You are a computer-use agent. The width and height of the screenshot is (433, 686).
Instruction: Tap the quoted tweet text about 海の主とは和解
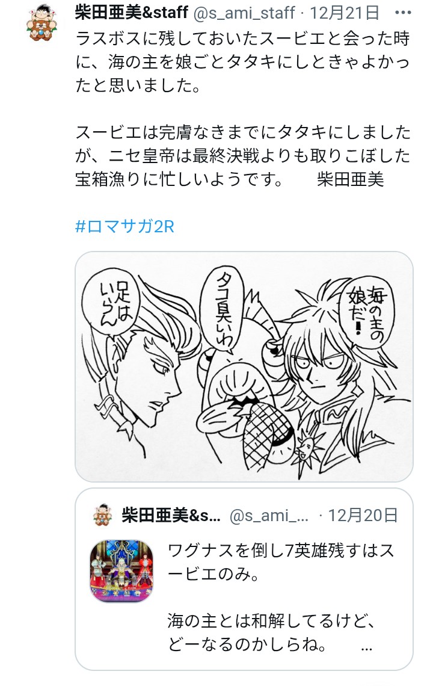click(271, 632)
